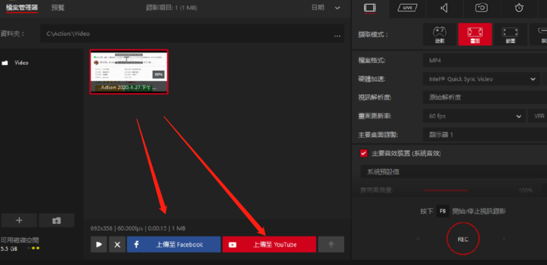Open the 主要桌面錄製 顯示器 1 dropdown
The width and height of the screenshot is (547, 265).
coord(485,134)
